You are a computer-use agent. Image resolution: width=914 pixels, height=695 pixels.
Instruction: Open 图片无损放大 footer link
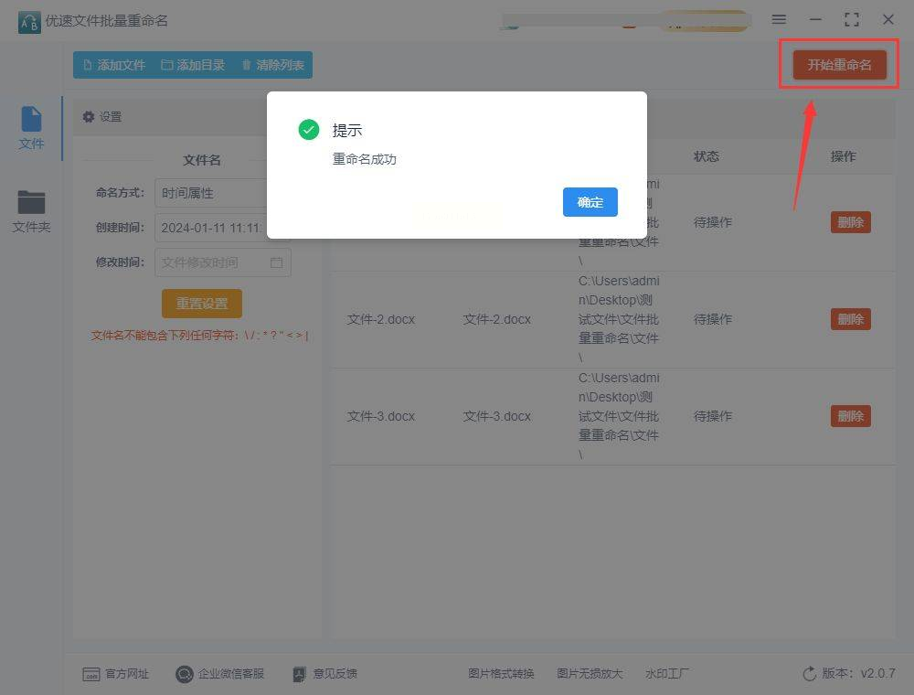[x=590, y=674]
